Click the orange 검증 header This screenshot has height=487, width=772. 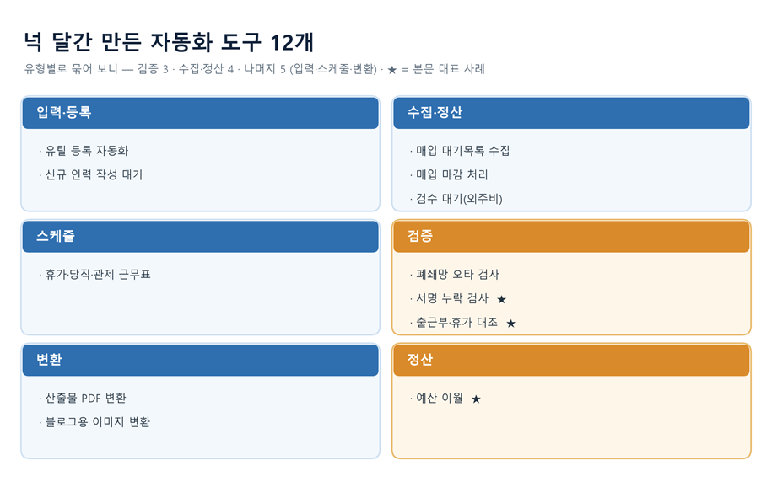coord(571,237)
